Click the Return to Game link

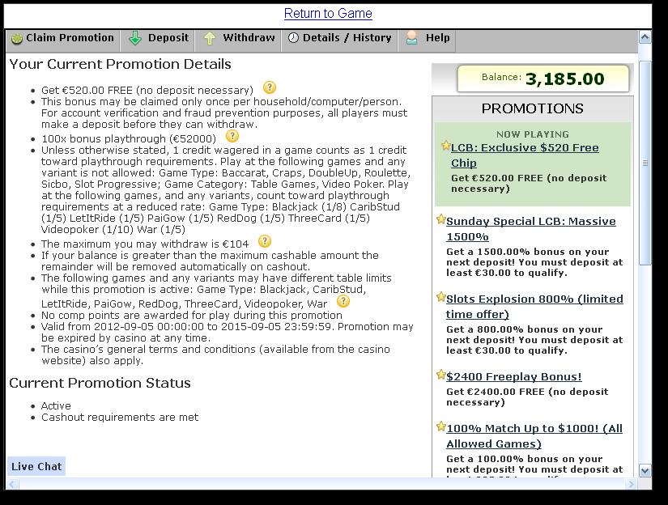[328, 13]
